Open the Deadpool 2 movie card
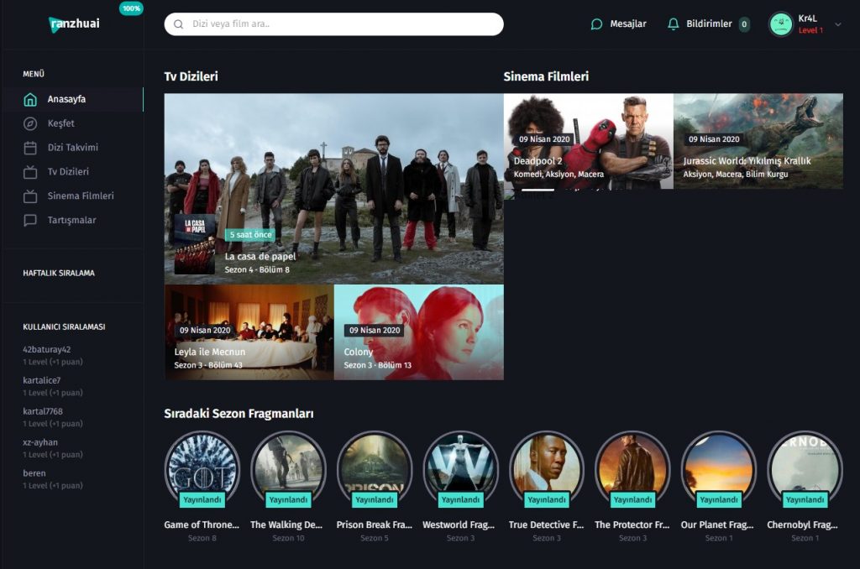The height and width of the screenshot is (569, 860). [588, 141]
